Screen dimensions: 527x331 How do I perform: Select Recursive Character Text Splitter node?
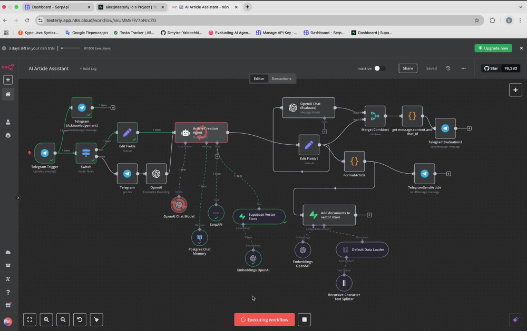(344, 283)
